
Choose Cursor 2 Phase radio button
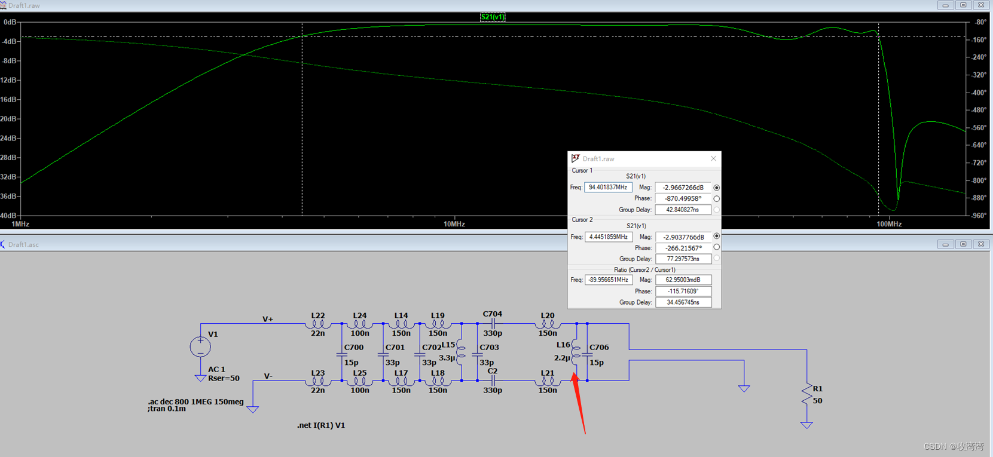(x=716, y=247)
